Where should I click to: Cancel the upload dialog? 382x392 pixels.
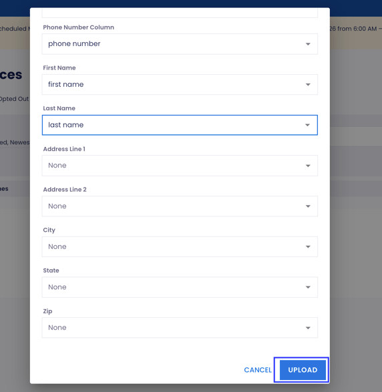258,370
